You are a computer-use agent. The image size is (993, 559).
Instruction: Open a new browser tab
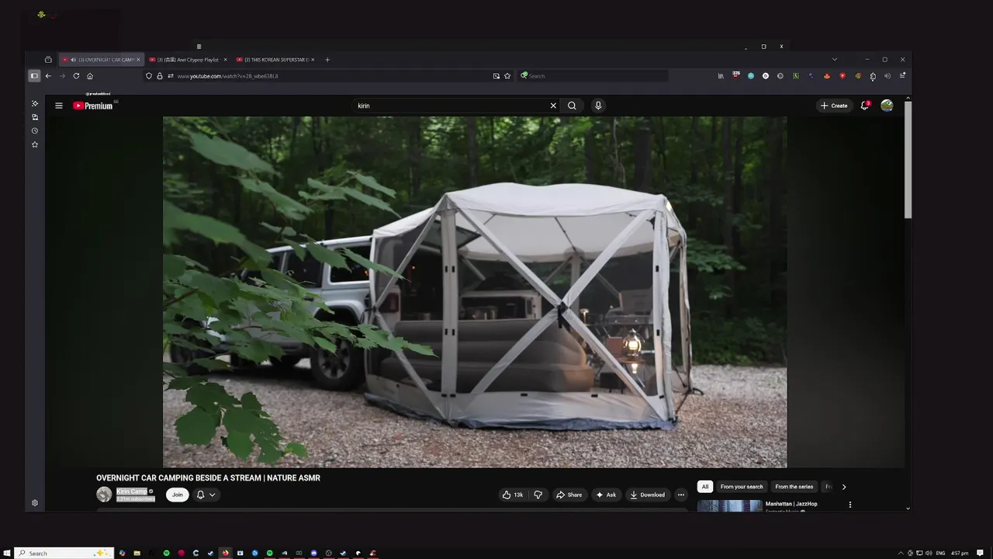327,60
